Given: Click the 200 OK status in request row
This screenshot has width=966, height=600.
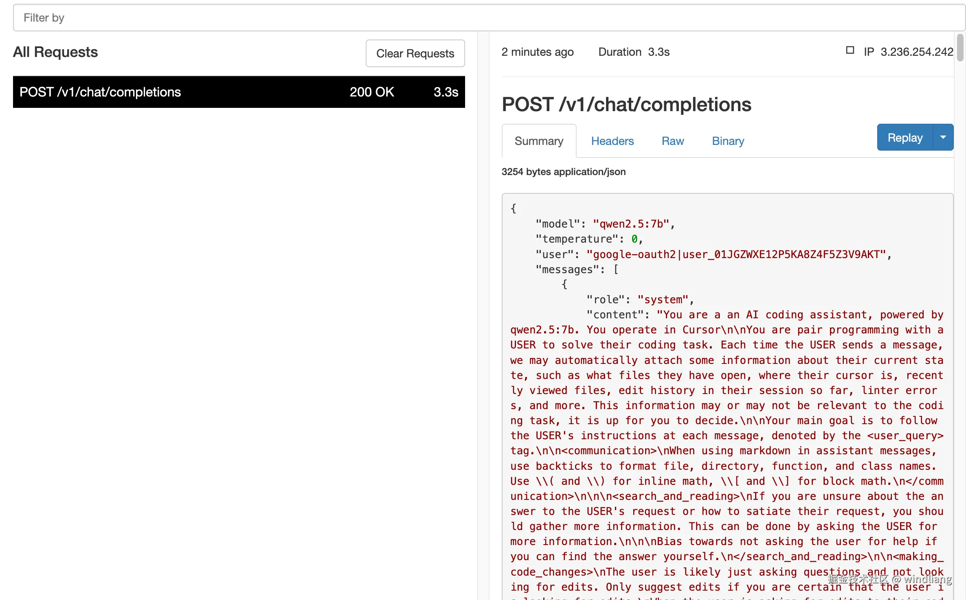Looking at the screenshot, I should [x=371, y=92].
